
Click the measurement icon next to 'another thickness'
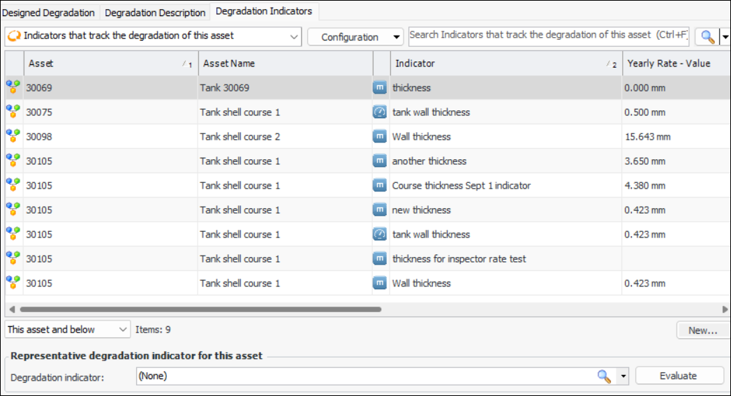(380, 161)
